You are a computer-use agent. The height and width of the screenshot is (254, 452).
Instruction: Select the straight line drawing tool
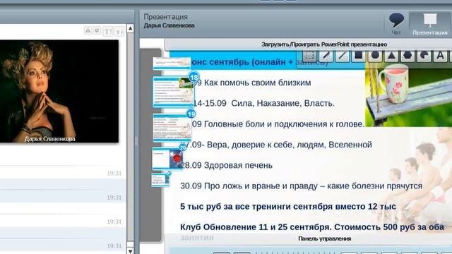click(x=342, y=55)
